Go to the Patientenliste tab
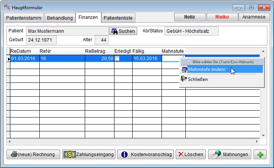The image size is (274, 168). [118, 18]
